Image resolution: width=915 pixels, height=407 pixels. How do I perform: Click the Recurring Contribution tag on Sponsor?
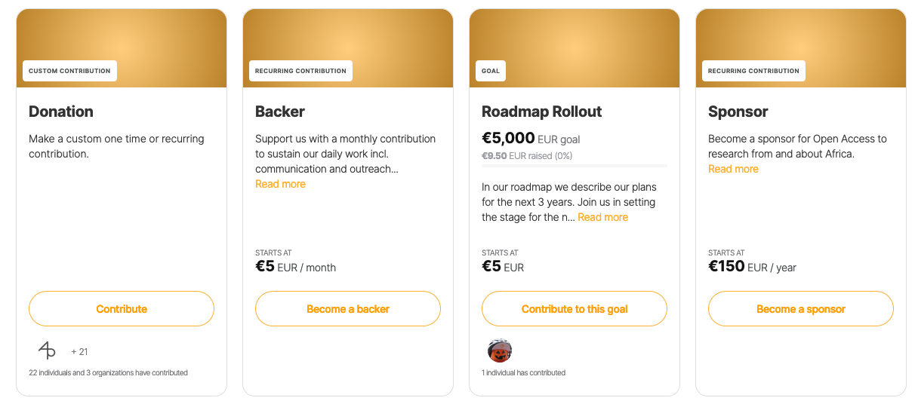753,71
